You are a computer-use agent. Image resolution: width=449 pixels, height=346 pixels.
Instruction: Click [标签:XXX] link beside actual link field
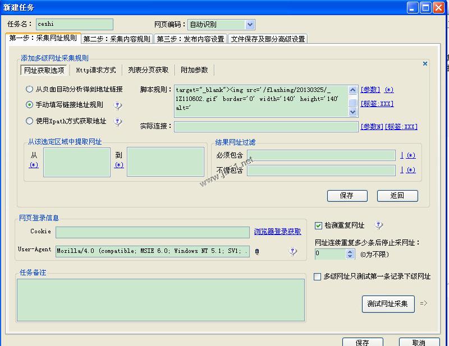point(401,127)
